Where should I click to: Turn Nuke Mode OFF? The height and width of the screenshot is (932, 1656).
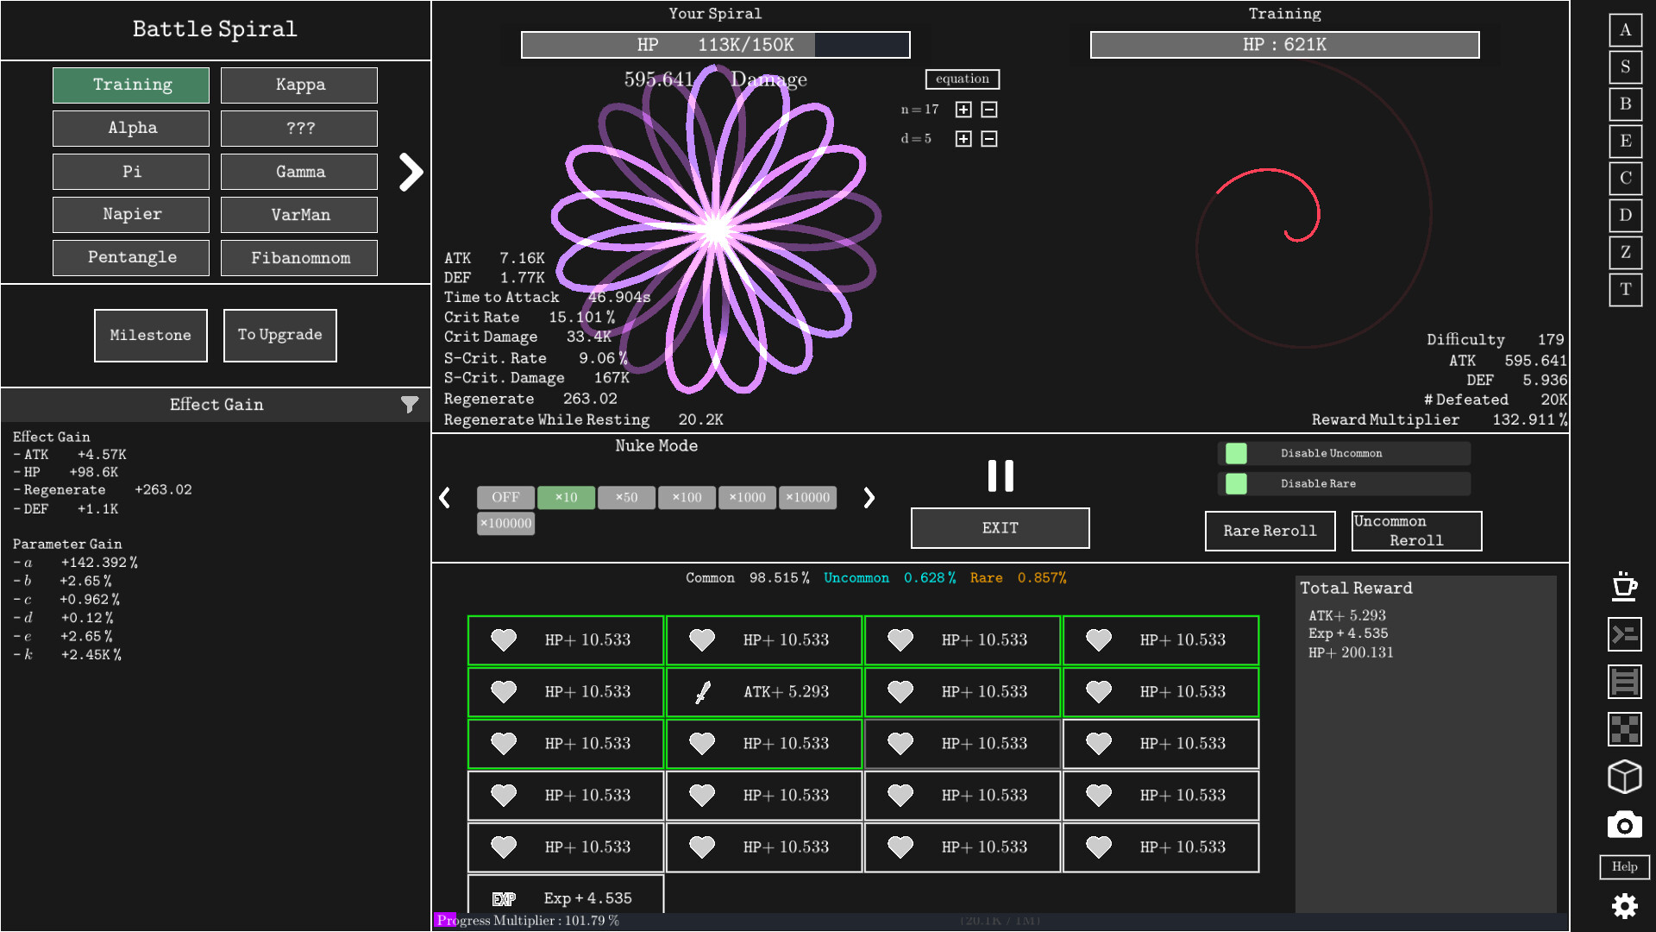[505, 497]
